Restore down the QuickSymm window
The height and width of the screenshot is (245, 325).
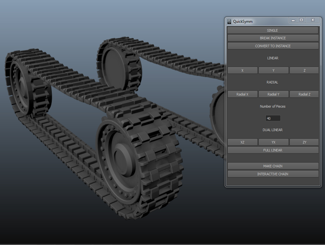301,20
